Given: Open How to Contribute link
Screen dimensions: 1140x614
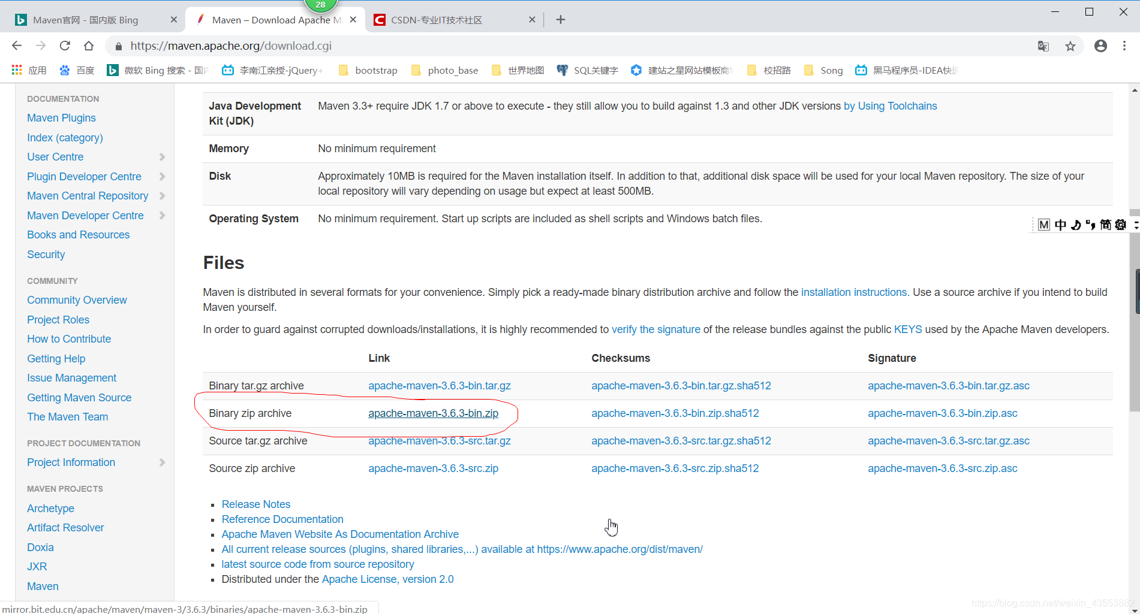Looking at the screenshot, I should tap(69, 339).
